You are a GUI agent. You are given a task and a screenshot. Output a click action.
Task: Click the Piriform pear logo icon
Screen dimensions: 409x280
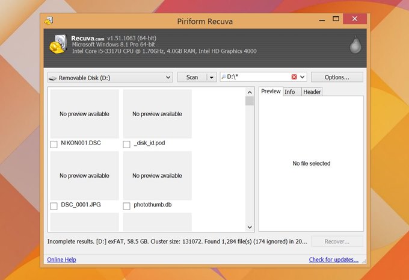[355, 44]
